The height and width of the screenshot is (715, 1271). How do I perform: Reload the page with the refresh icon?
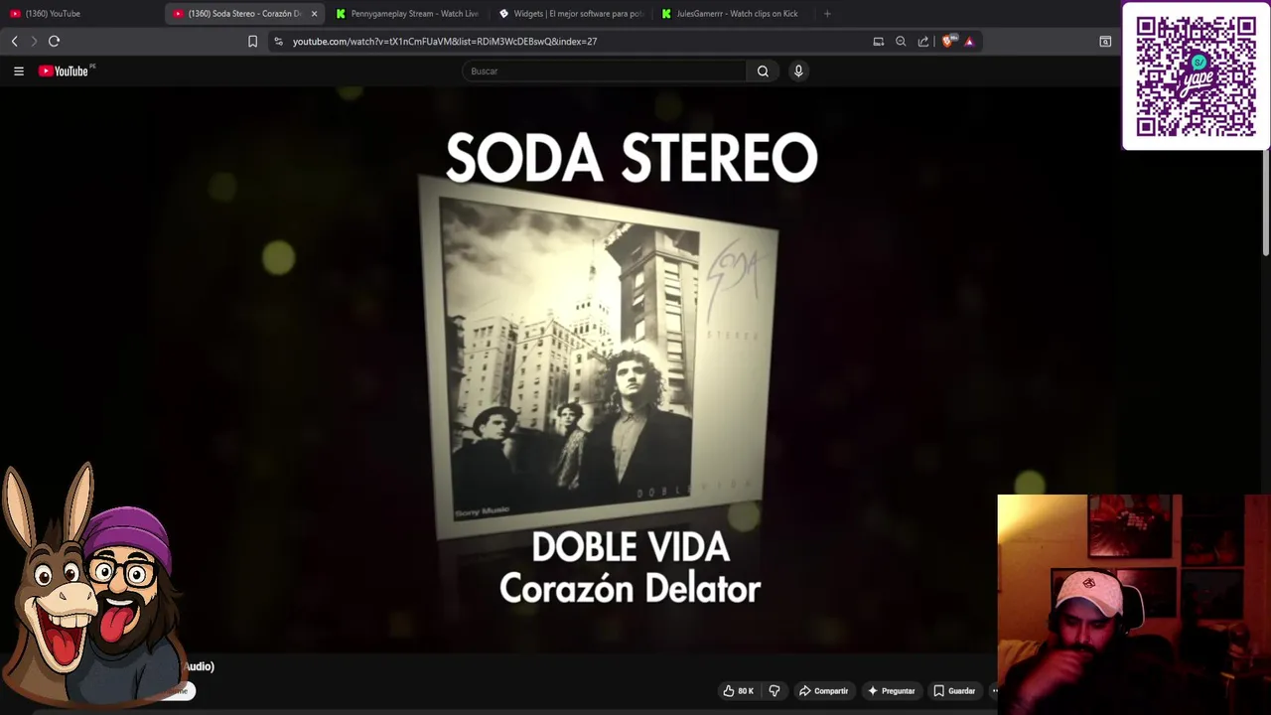pos(55,41)
